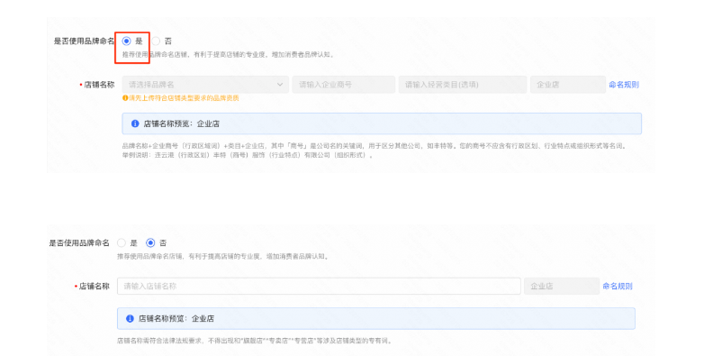Image resolution: width=704 pixels, height=356 pixels.
Task: Click 企业店 suffix box beside 请输入店铺名称
Action: click(562, 286)
